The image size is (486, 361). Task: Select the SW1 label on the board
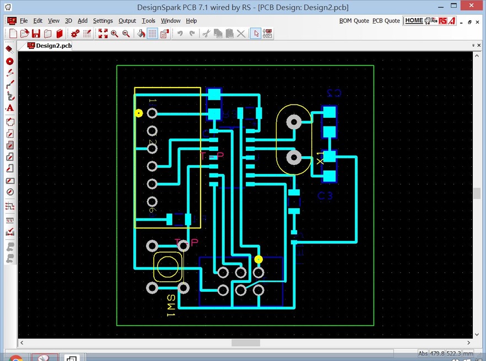click(171, 305)
